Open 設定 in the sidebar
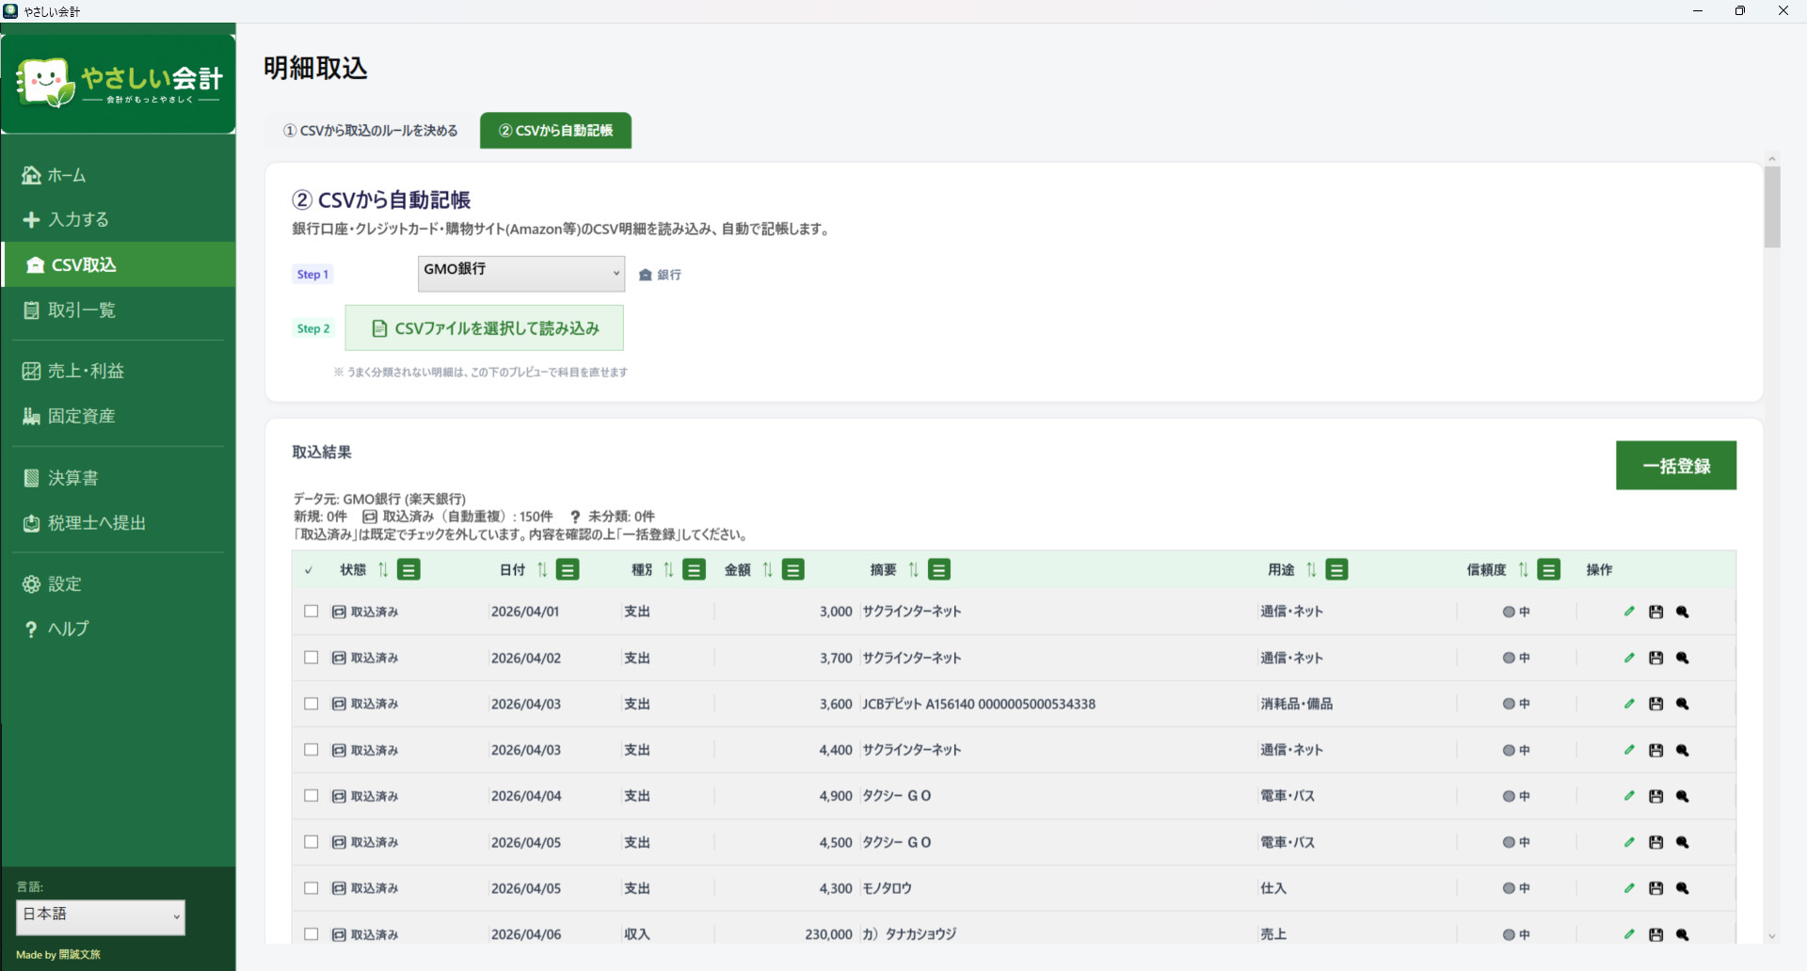The image size is (1807, 971). (x=119, y=584)
